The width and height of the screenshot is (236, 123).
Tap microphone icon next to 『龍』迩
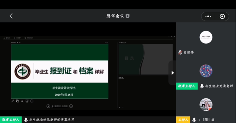[194, 120]
